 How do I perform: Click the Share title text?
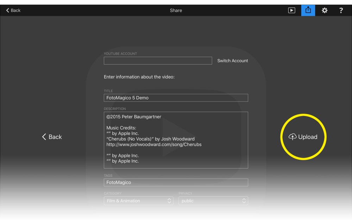(x=176, y=10)
